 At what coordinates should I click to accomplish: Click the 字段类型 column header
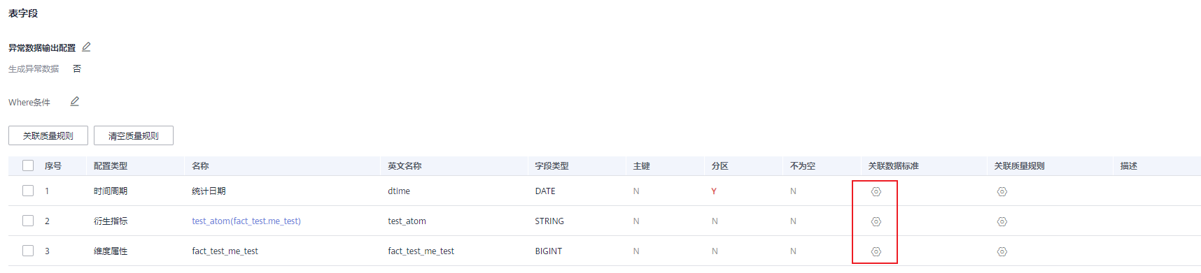pyautogui.click(x=552, y=166)
